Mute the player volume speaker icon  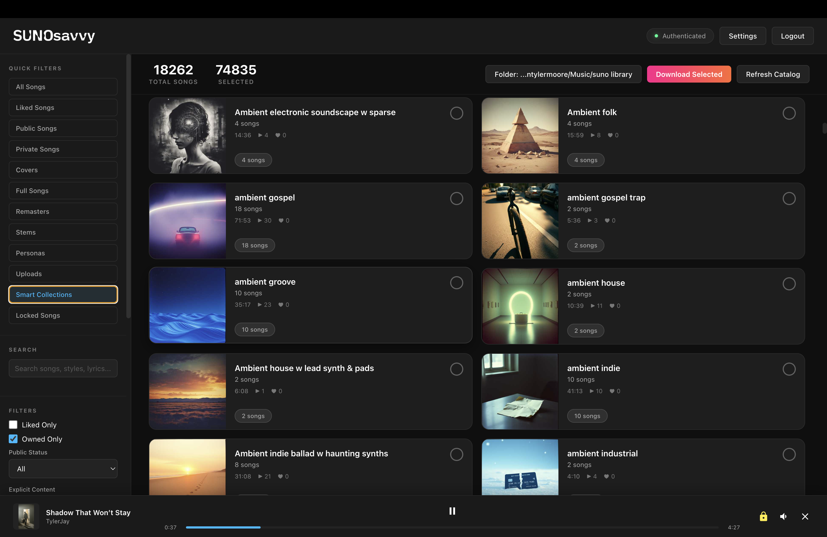(783, 516)
